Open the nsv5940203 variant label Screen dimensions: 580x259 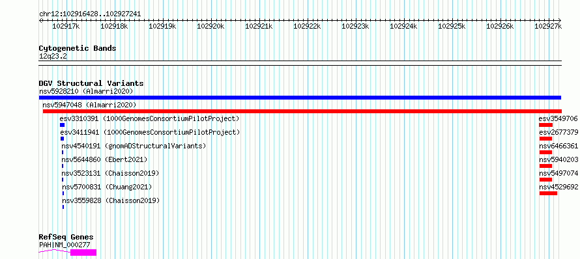(x=558, y=159)
